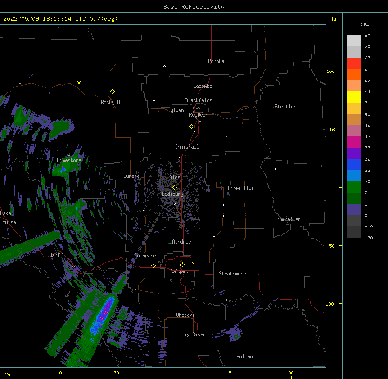The width and height of the screenshot is (388, 379).
Task: Click the Ponoka city label
Action: (x=216, y=61)
